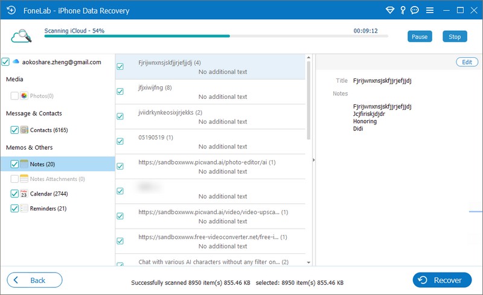Open the free-videoconverter.net/free-i note

[210, 241]
